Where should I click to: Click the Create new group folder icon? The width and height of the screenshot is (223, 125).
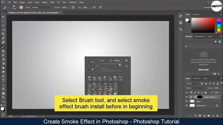click(209, 116)
